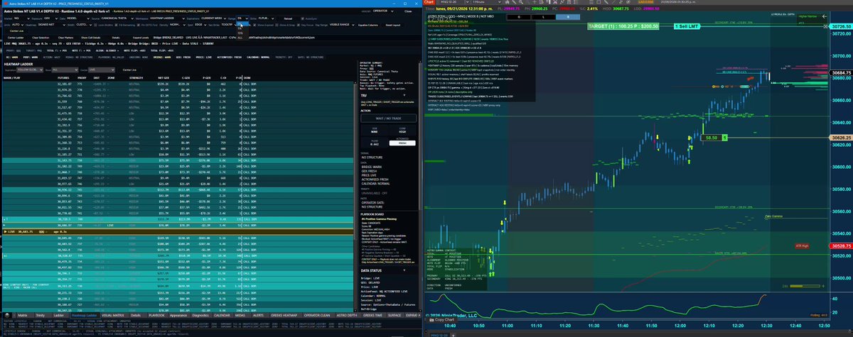Click the Reset Layout button

pyautogui.click(x=392, y=25)
